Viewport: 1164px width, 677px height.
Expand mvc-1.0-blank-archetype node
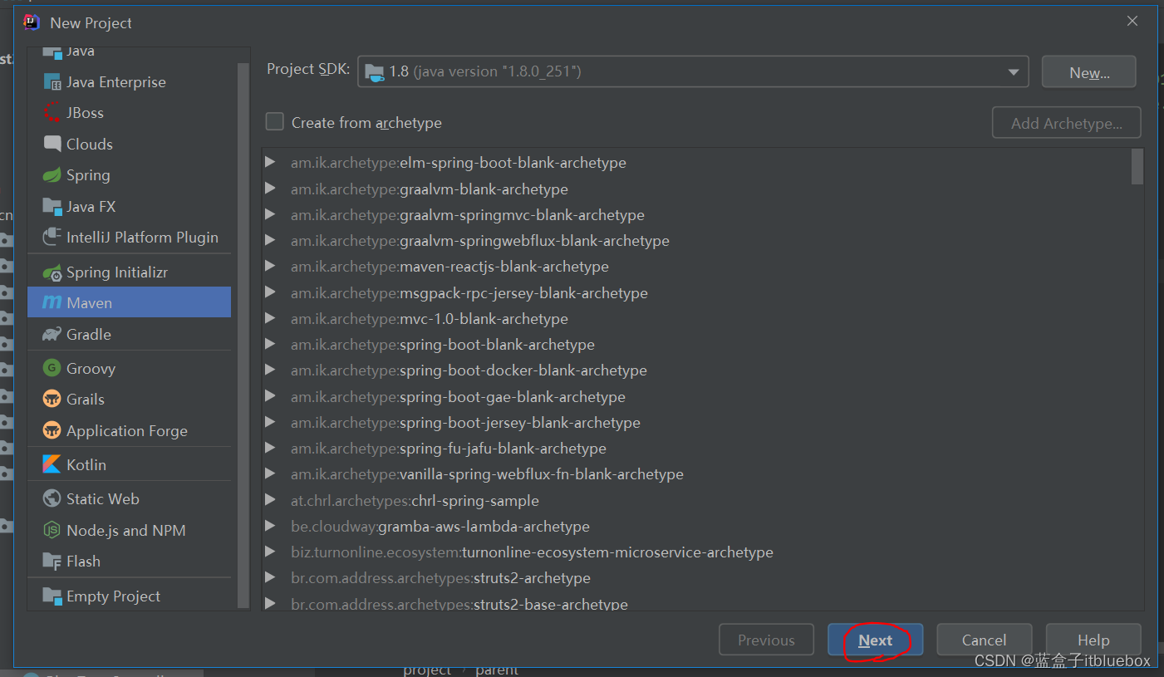point(270,318)
